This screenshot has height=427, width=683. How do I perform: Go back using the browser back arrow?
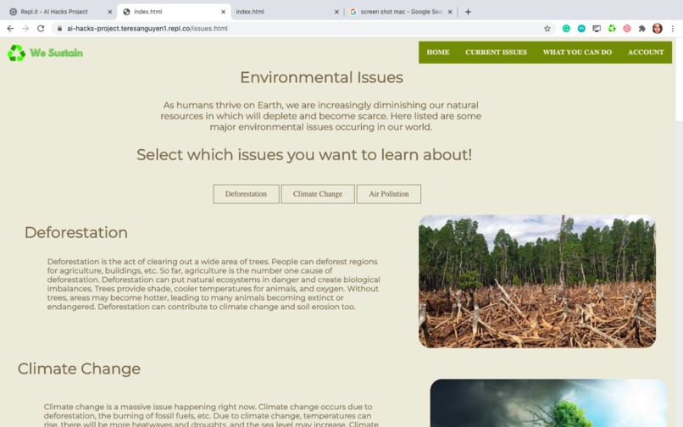10,28
